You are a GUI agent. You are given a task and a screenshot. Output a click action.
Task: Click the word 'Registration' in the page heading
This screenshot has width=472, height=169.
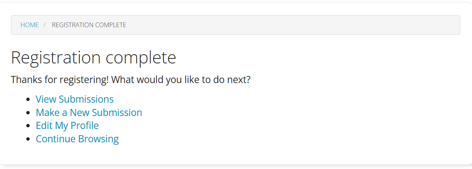(x=56, y=58)
